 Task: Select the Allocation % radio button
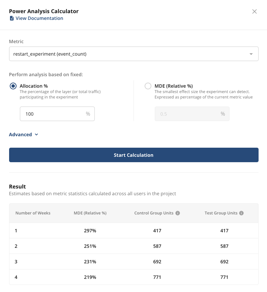(13, 86)
